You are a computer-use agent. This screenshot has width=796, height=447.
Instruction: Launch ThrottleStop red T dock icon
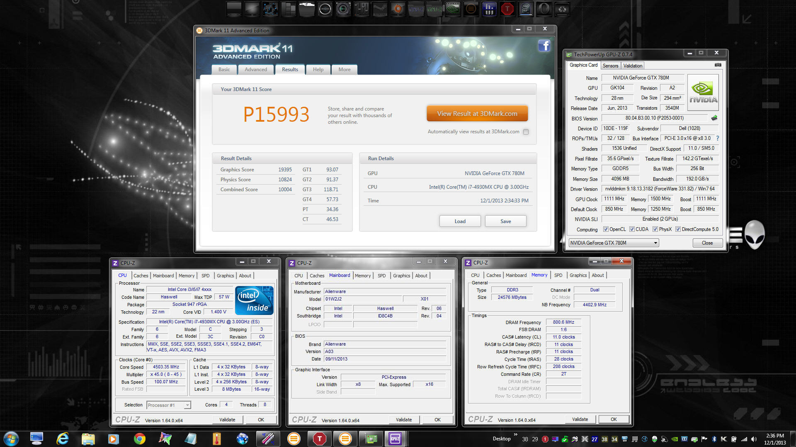click(x=507, y=9)
